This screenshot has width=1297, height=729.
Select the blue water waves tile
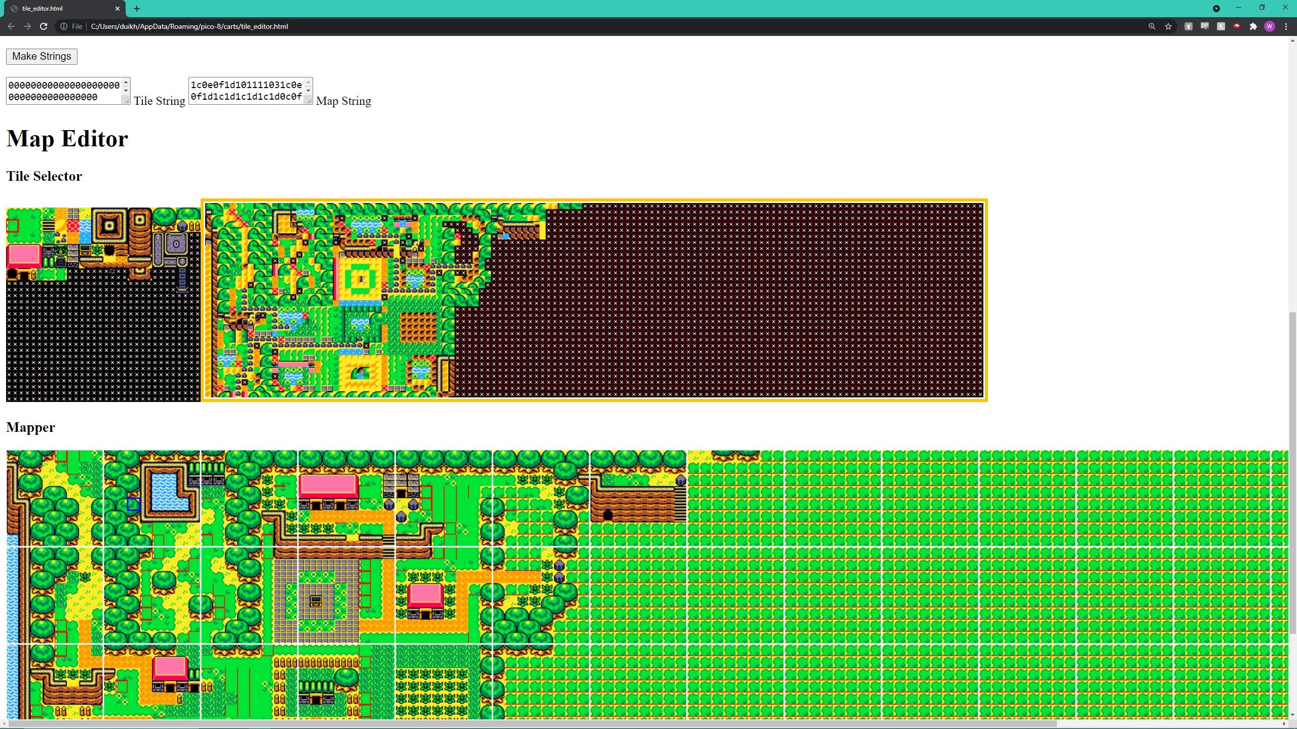coord(85,226)
